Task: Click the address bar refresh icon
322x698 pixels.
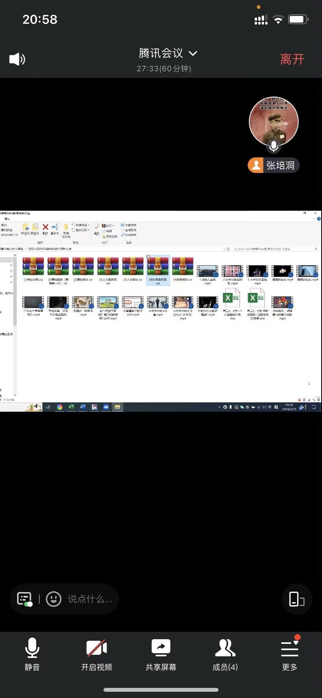Action: 228,249
